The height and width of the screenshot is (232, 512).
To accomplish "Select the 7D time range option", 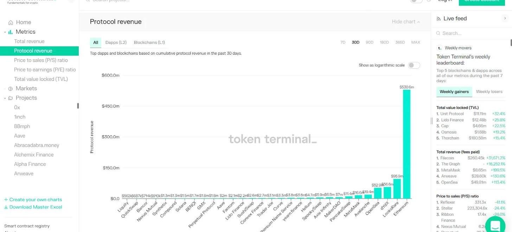I will pos(343,42).
